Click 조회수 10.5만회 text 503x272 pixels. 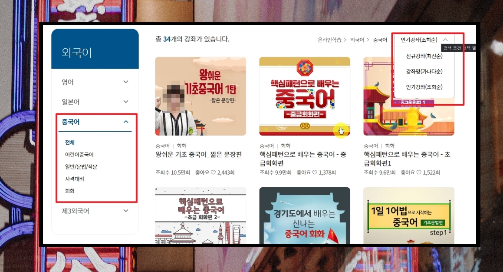pyautogui.click(x=173, y=172)
